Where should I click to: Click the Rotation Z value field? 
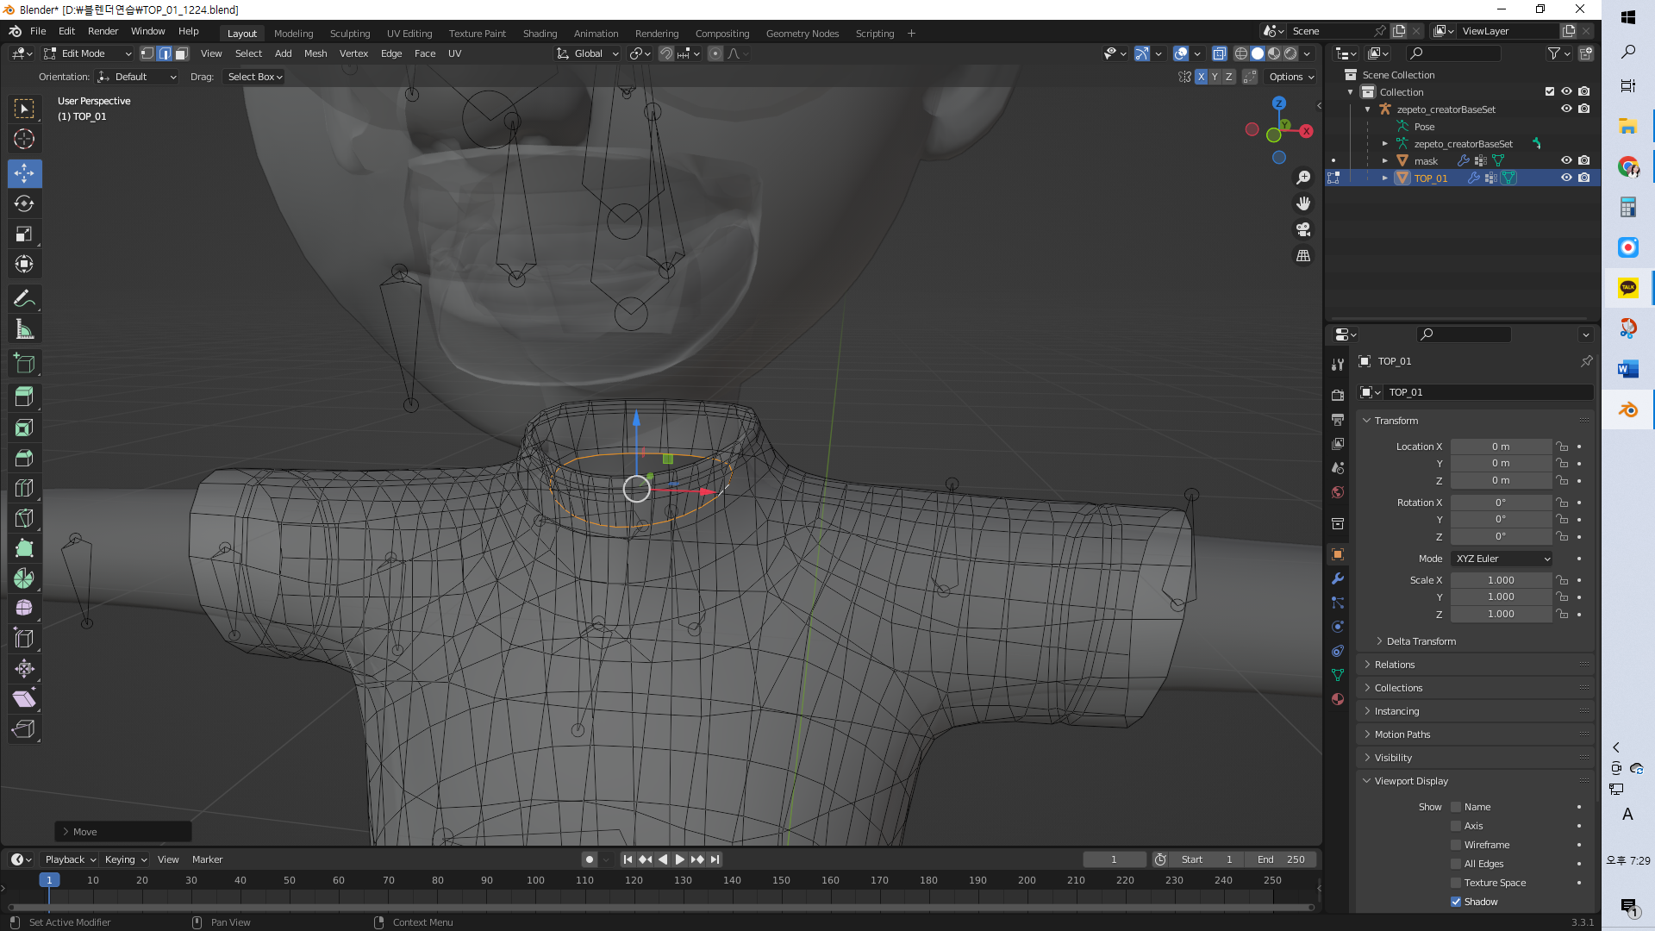point(1501,536)
